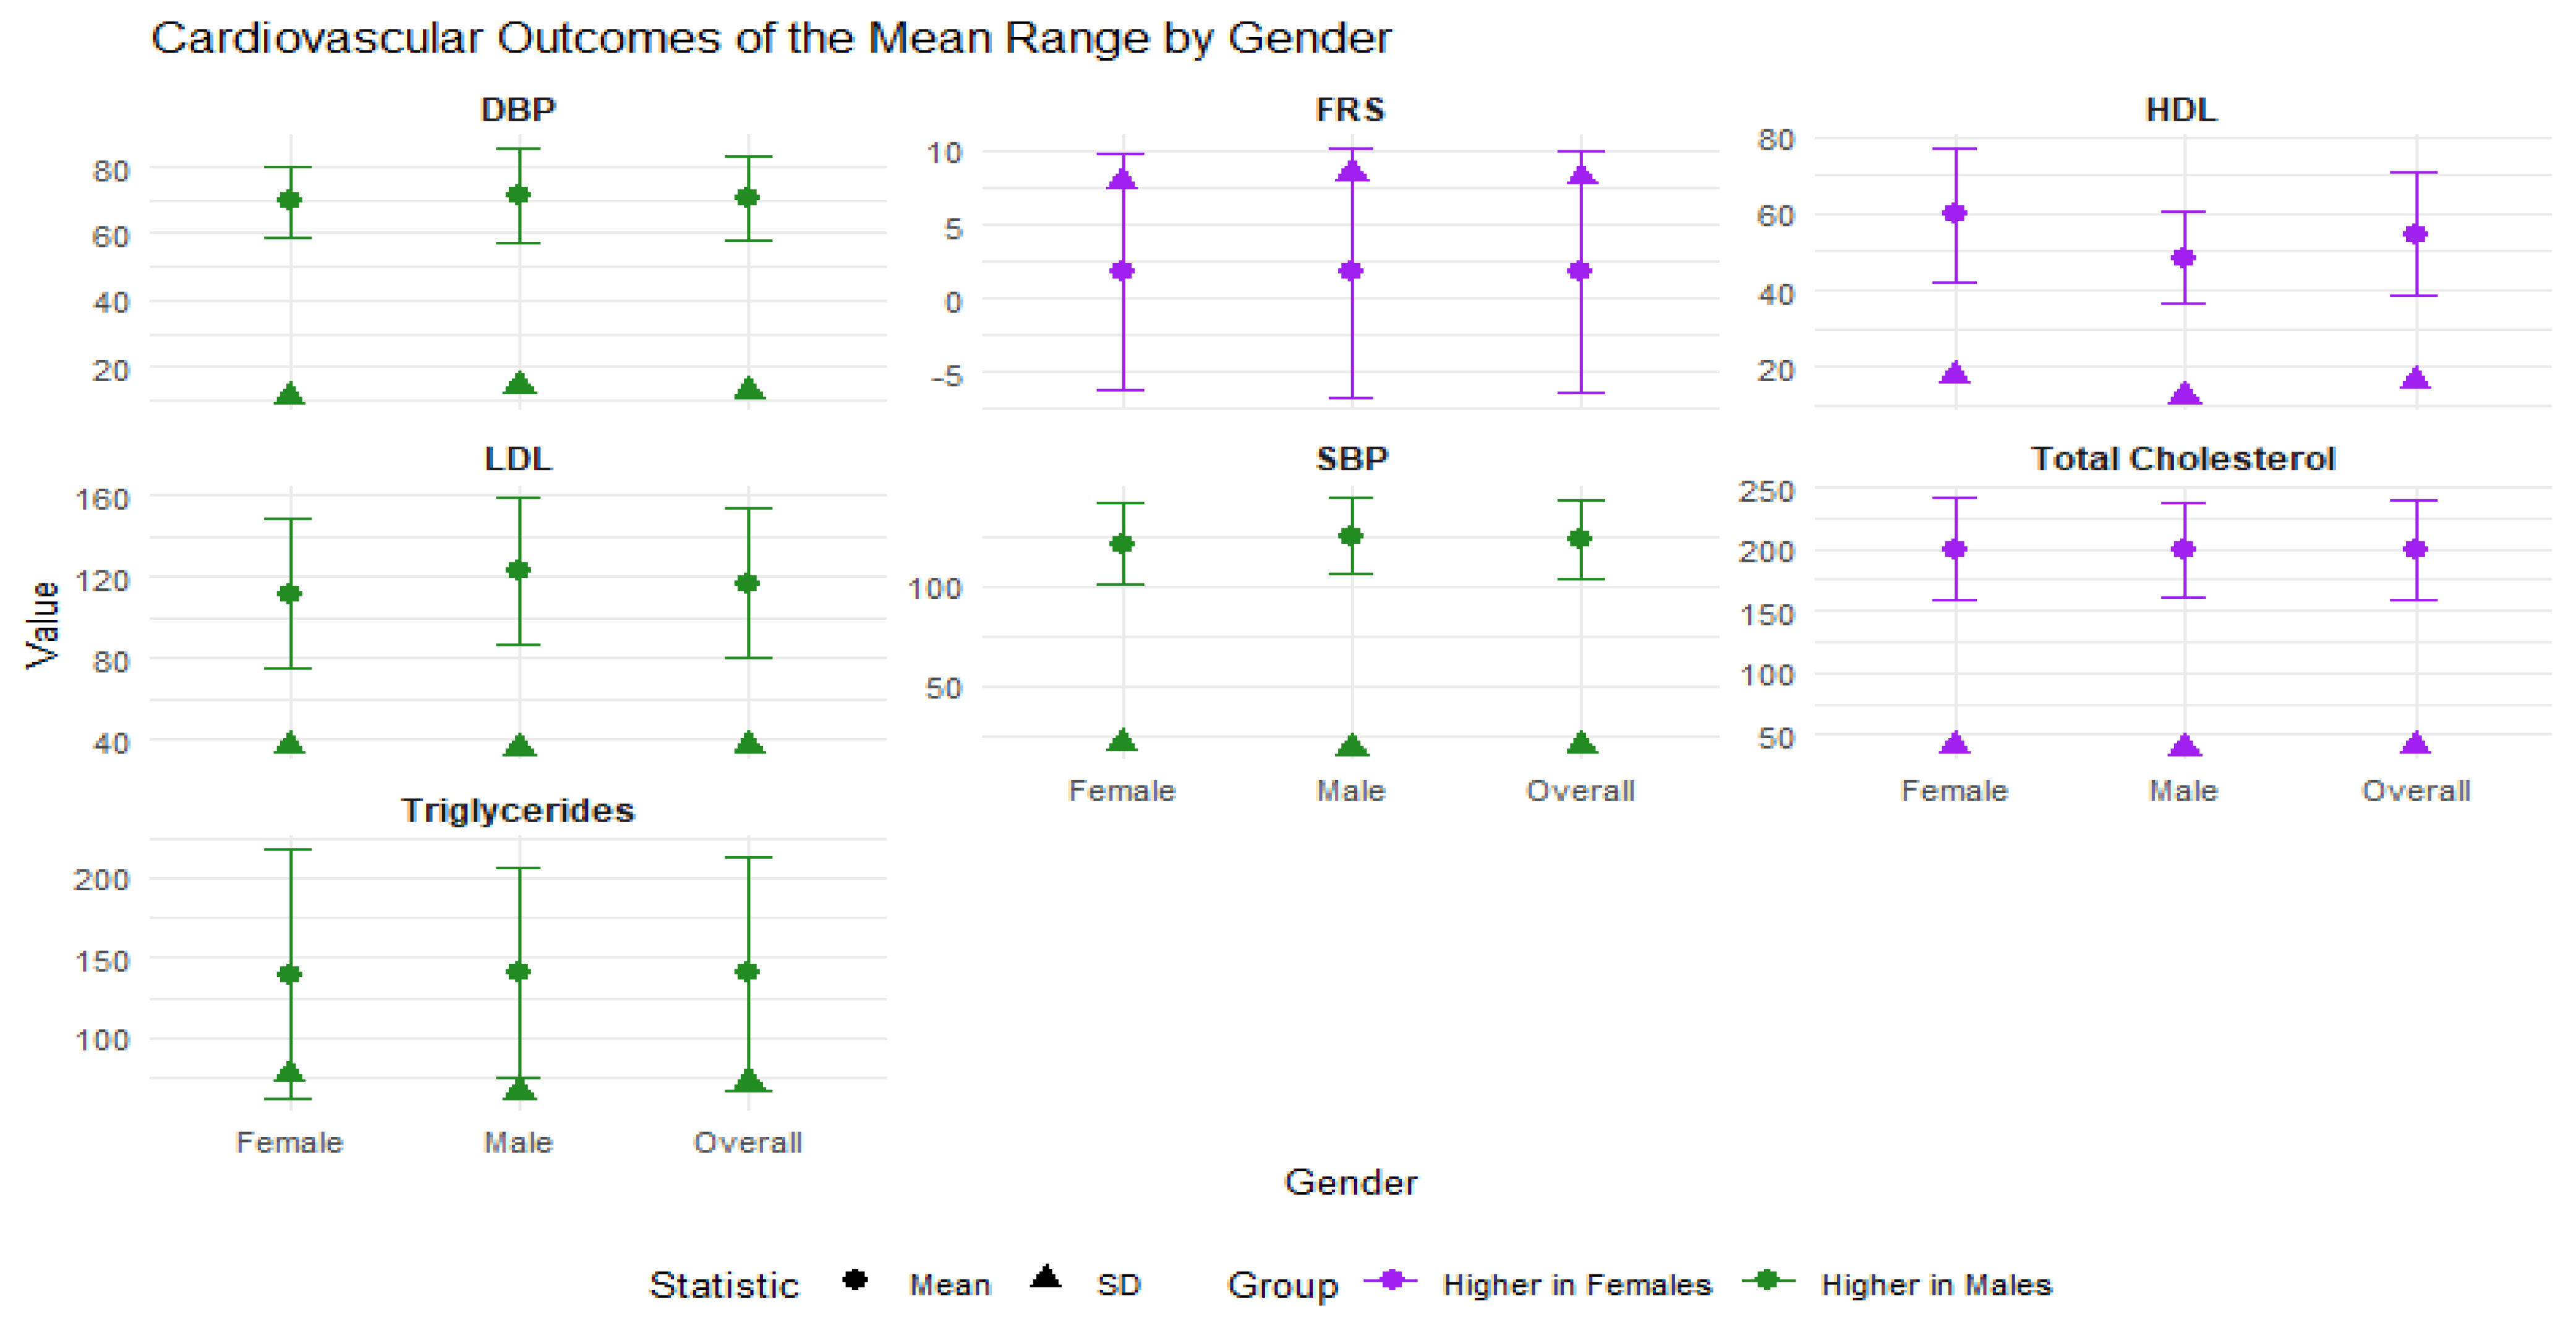2576x1322 pixels.
Task: Click the Overall mean point in DBP panel
Action: (x=748, y=197)
